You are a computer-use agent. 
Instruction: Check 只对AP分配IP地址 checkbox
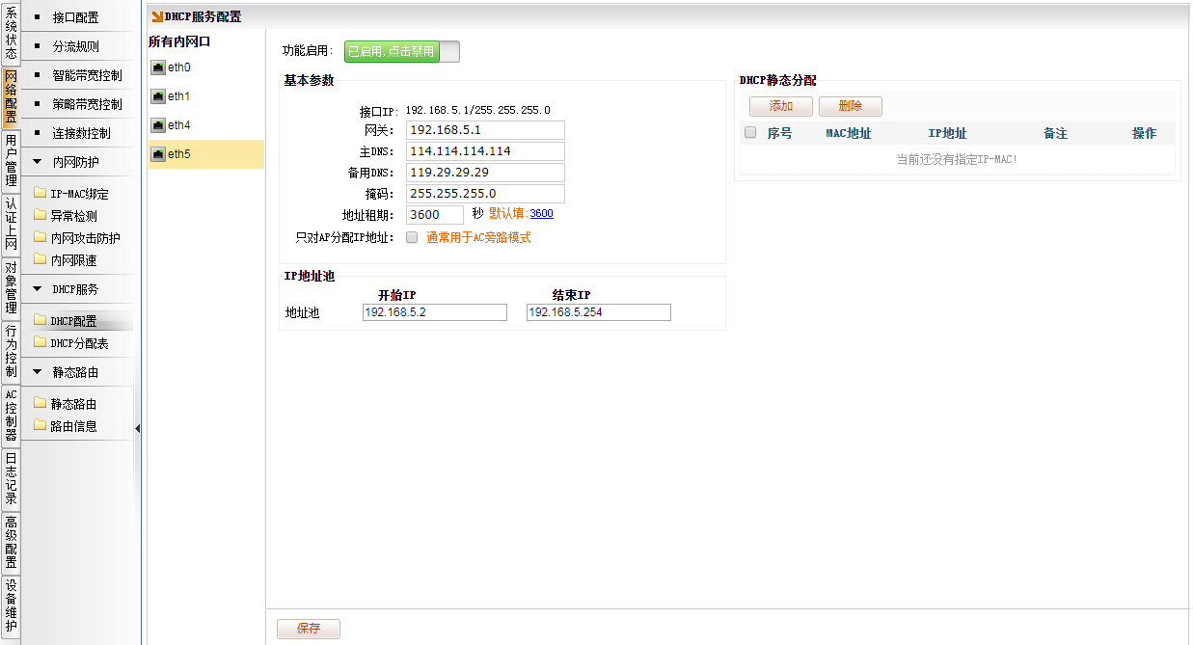(x=412, y=237)
